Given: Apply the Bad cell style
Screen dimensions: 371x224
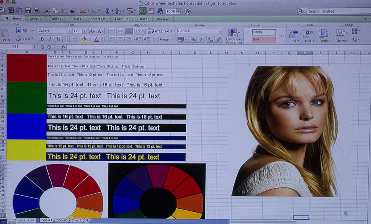Looking at the screenshot, I should [264, 39].
